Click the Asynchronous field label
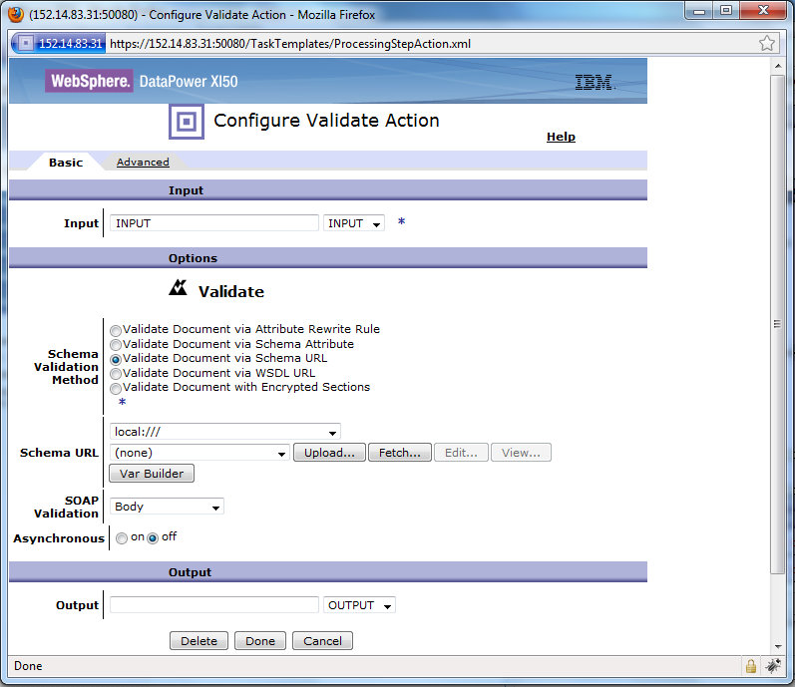 pyautogui.click(x=59, y=538)
